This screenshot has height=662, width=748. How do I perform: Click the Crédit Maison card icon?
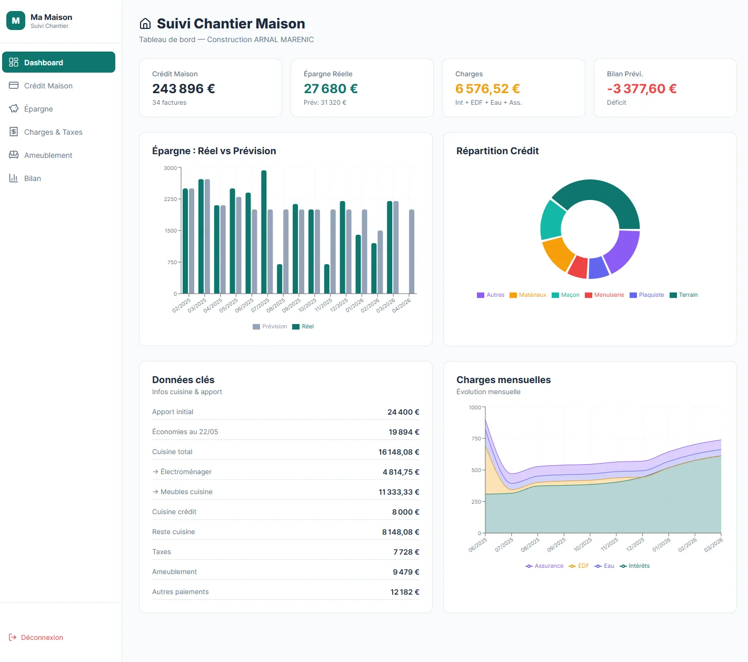click(x=14, y=85)
